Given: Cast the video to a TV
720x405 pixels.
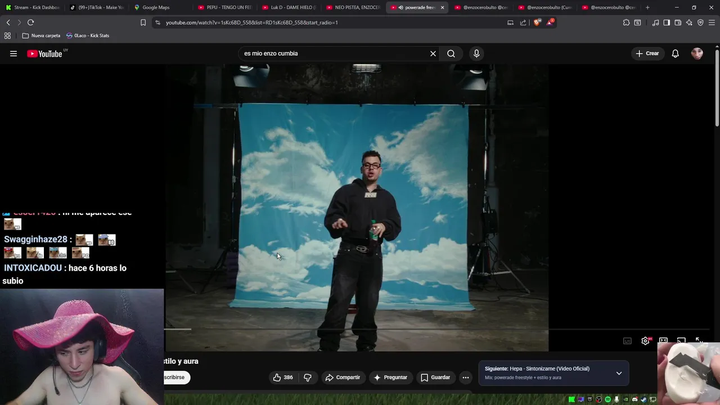Looking at the screenshot, I should coord(681,341).
